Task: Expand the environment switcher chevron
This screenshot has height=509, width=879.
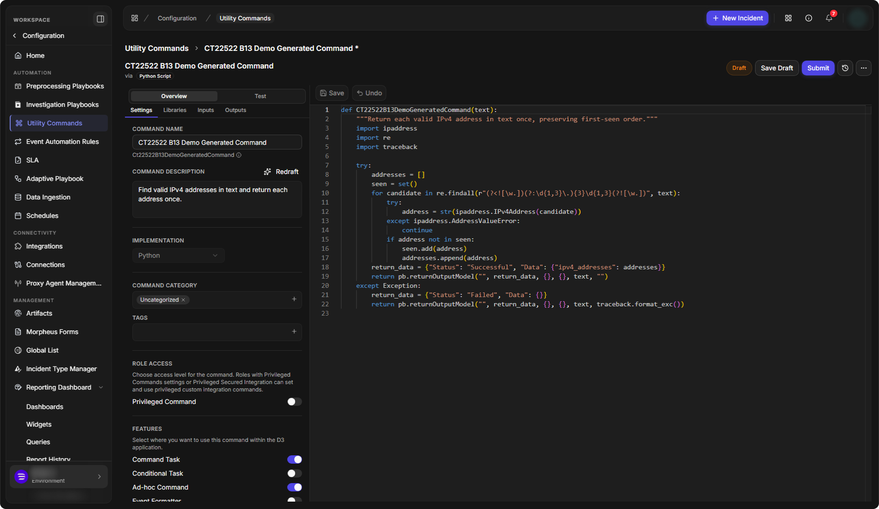Action: [x=99, y=477]
